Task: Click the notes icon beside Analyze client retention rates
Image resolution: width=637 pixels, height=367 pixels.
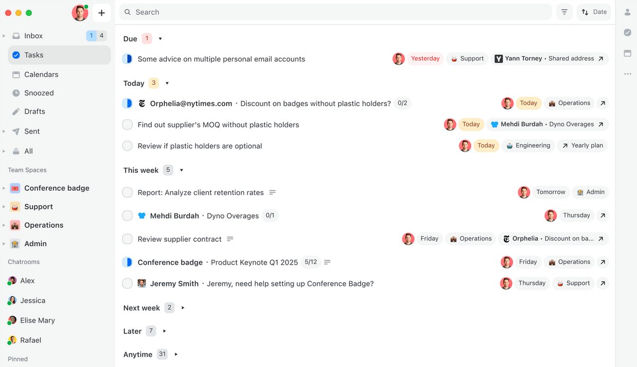Action: coord(272,193)
